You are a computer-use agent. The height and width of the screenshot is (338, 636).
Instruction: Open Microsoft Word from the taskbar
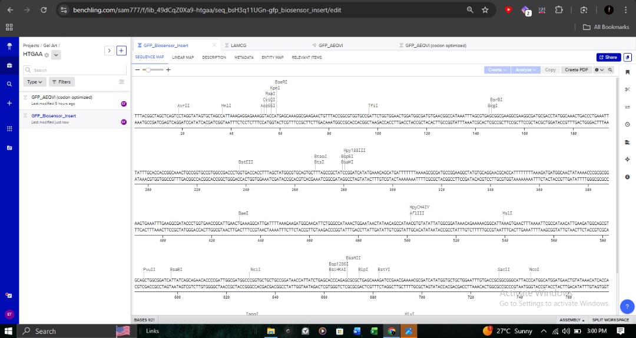click(357, 331)
